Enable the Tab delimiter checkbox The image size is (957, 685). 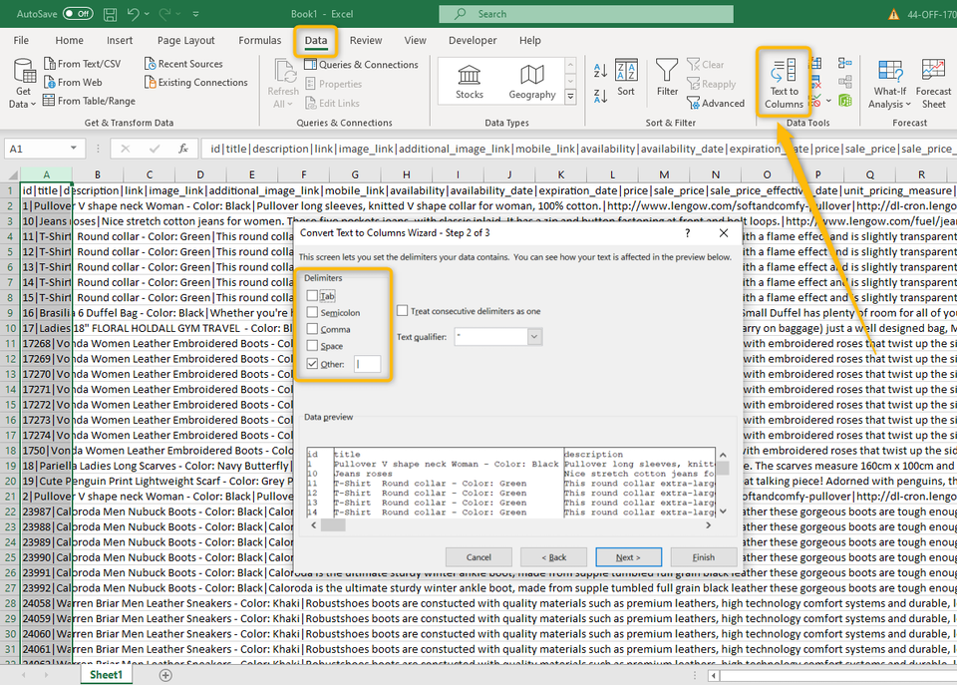point(313,296)
